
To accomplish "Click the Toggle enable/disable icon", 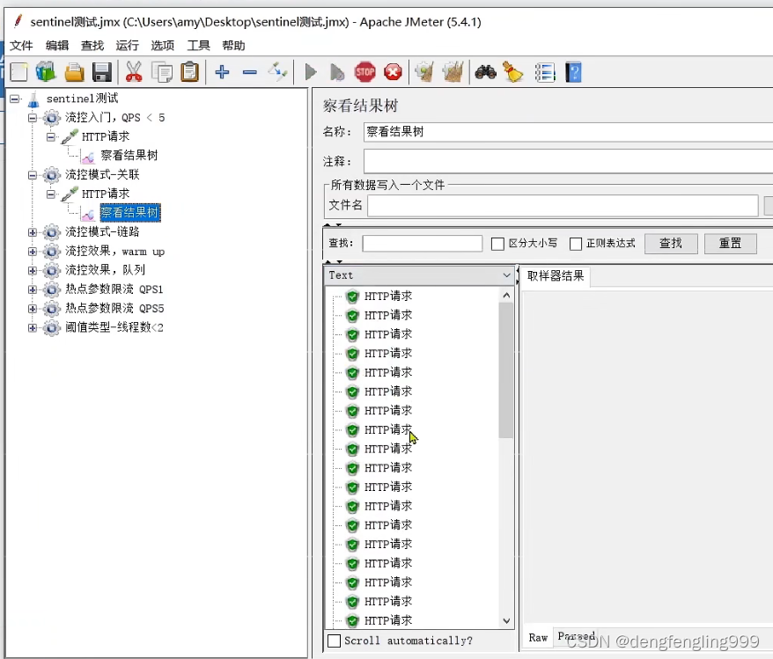I will click(x=277, y=72).
